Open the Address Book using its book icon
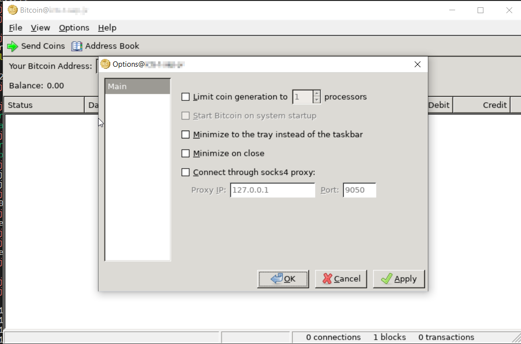This screenshot has height=344, width=521. [x=77, y=46]
